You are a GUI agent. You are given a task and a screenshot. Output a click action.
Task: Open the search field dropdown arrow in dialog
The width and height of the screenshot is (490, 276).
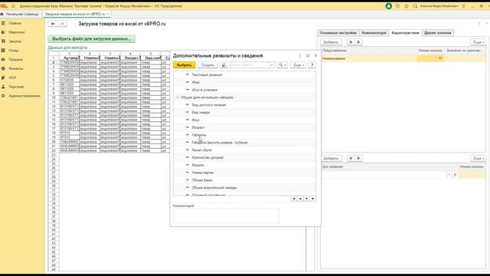click(271, 65)
